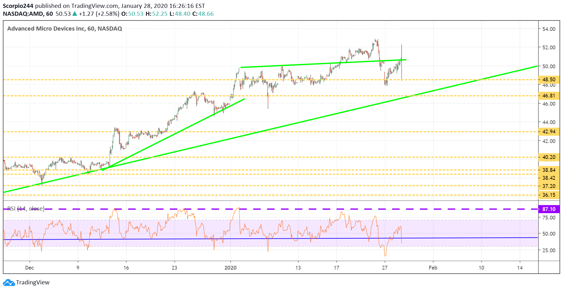Screen dimensions: 563x291
Task: Click the TradingView wordmark at bottom left
Action: coord(33,282)
